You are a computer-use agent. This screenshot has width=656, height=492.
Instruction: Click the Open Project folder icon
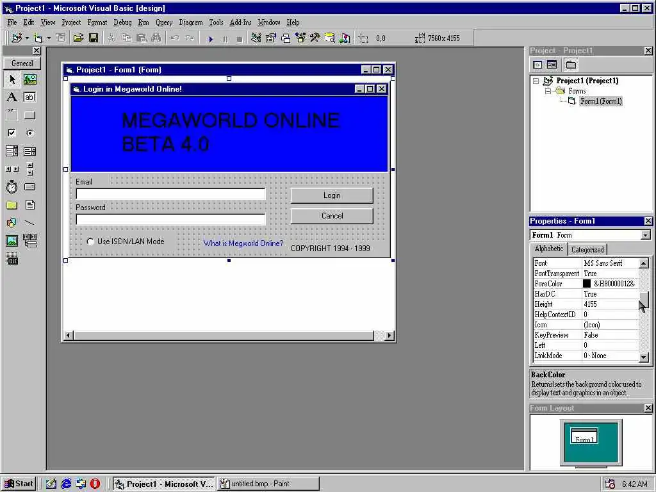point(78,38)
